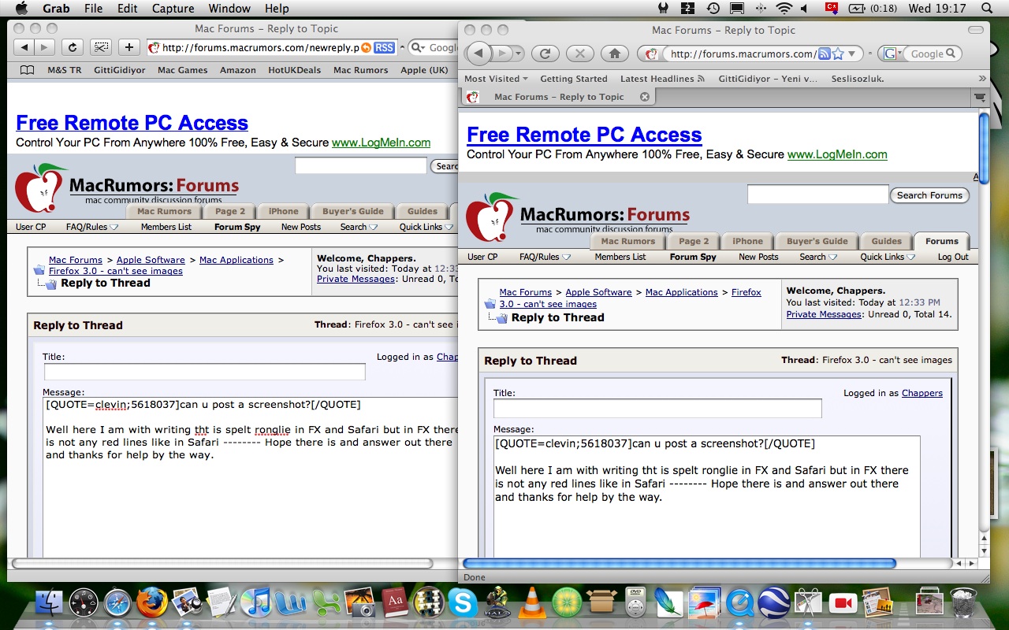Open Spotlight search in the menu bar
This screenshot has width=1009, height=630.
tap(987, 9)
